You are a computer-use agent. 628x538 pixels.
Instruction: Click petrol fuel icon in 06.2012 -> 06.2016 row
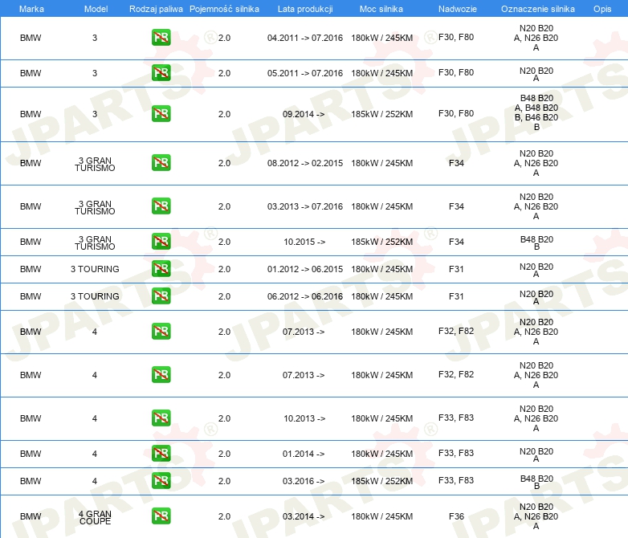(x=161, y=296)
